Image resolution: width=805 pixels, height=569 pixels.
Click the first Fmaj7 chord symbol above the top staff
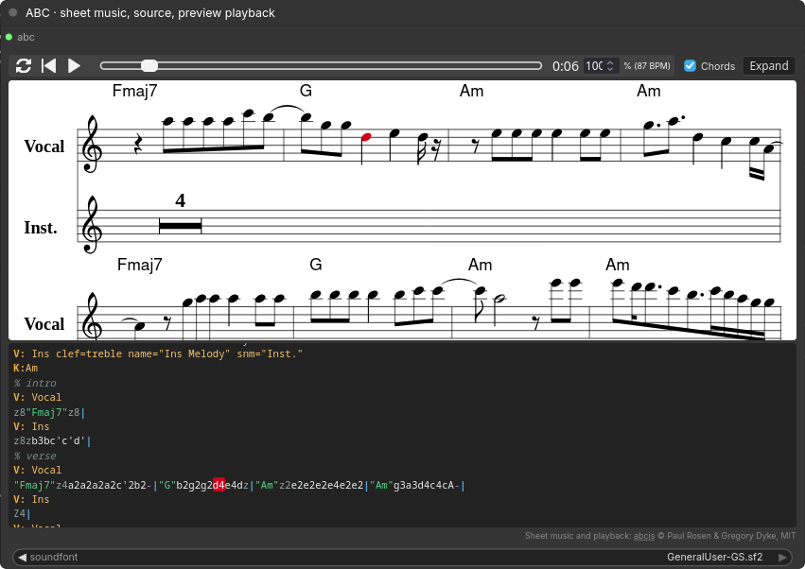pyautogui.click(x=134, y=91)
